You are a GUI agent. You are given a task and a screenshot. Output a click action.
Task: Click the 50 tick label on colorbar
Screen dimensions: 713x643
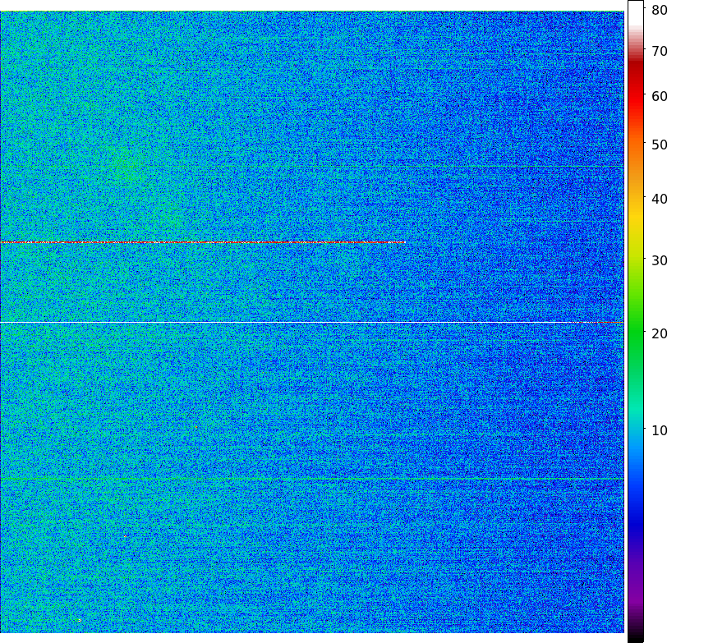pyautogui.click(x=660, y=145)
